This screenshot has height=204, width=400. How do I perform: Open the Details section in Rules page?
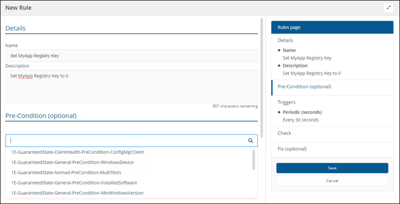coord(285,40)
